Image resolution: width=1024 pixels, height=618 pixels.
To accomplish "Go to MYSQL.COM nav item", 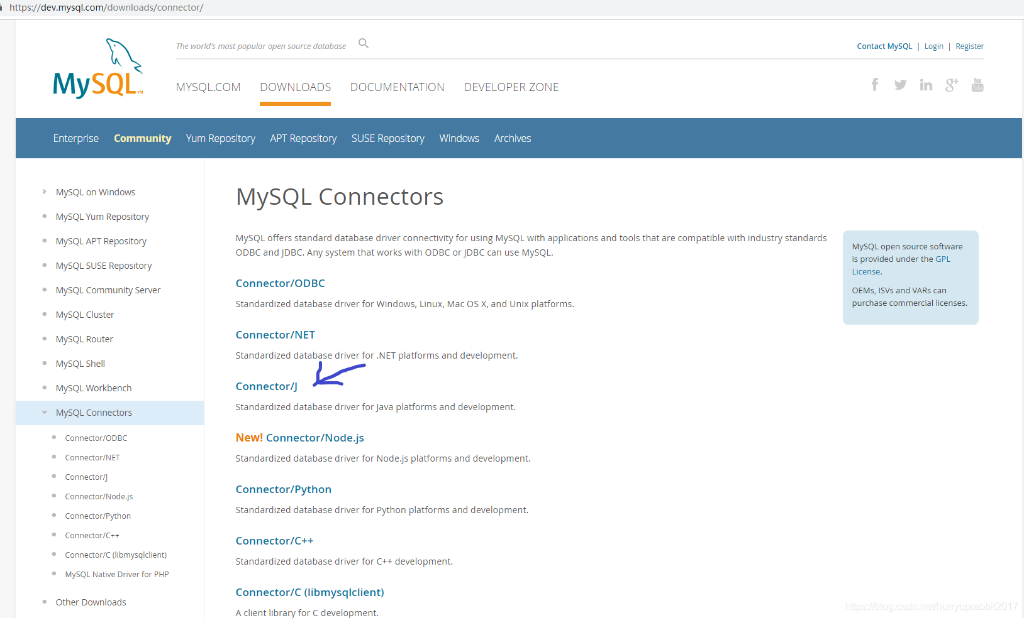I will (208, 87).
